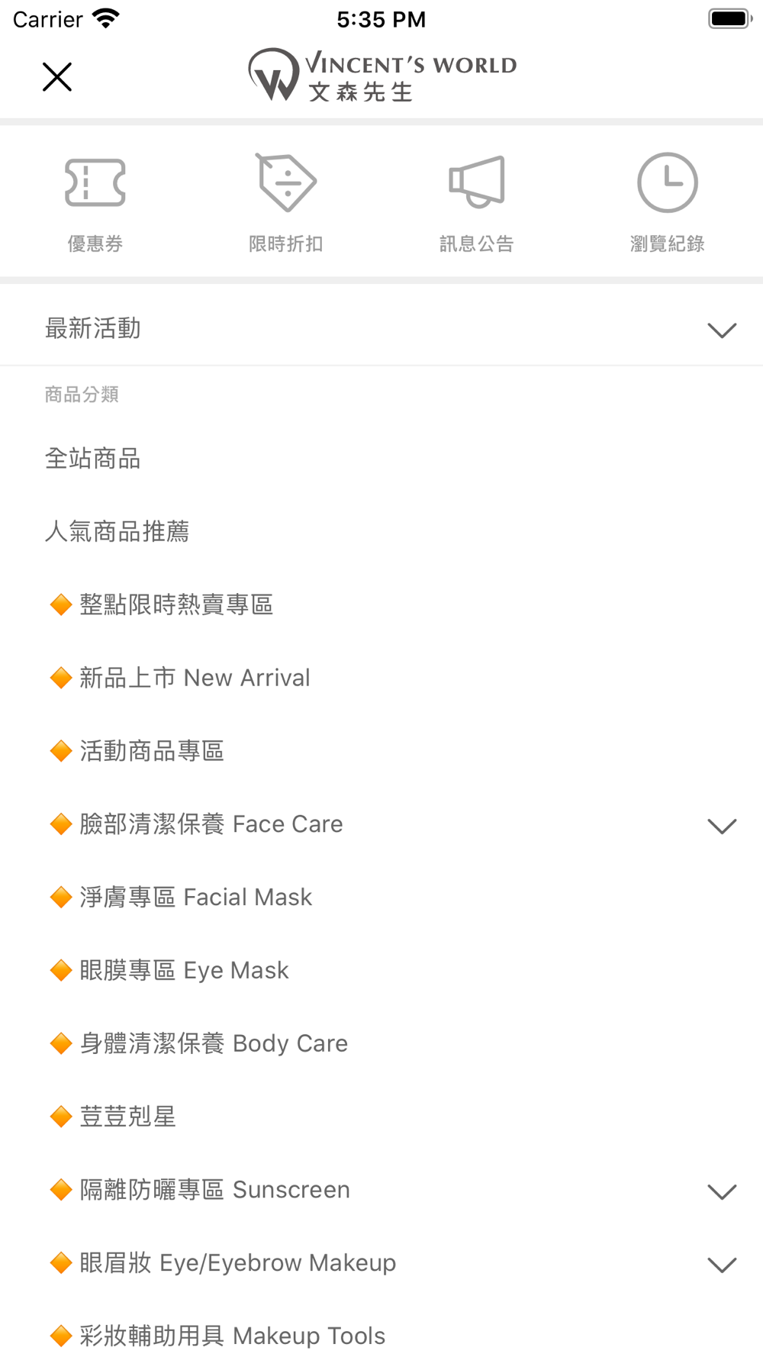Image resolution: width=763 pixels, height=1357 pixels.
Task: Select 人氣商品推薦 menu item
Action: coord(117,531)
